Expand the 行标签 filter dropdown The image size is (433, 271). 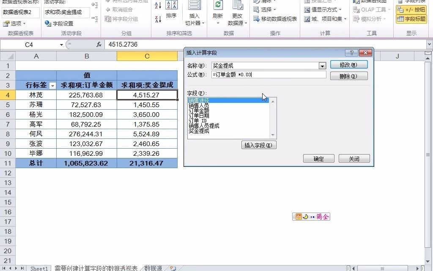pos(52,86)
